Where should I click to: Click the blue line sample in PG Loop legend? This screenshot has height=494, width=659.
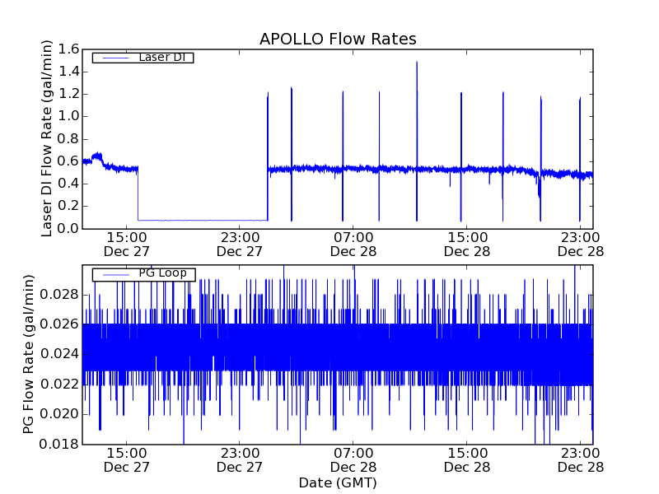point(115,275)
